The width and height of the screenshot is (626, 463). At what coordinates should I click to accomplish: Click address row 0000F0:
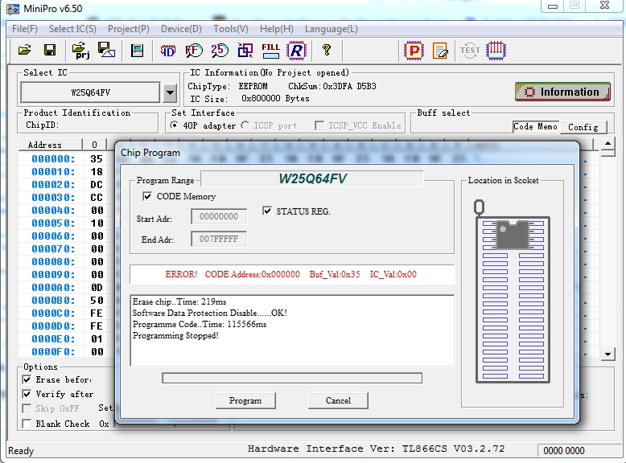point(53,352)
